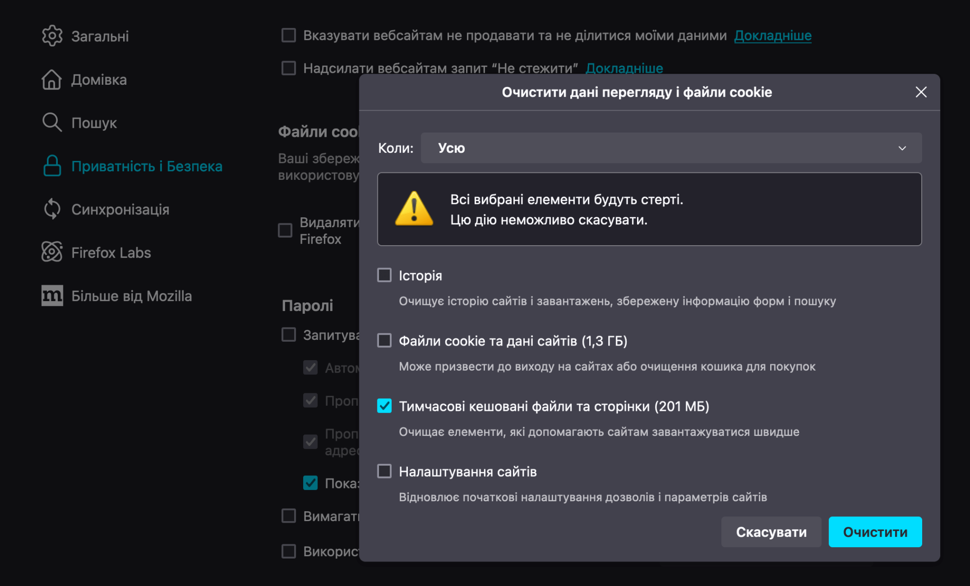
Task: Open Firefox Labs via its atom icon
Action: [52, 252]
